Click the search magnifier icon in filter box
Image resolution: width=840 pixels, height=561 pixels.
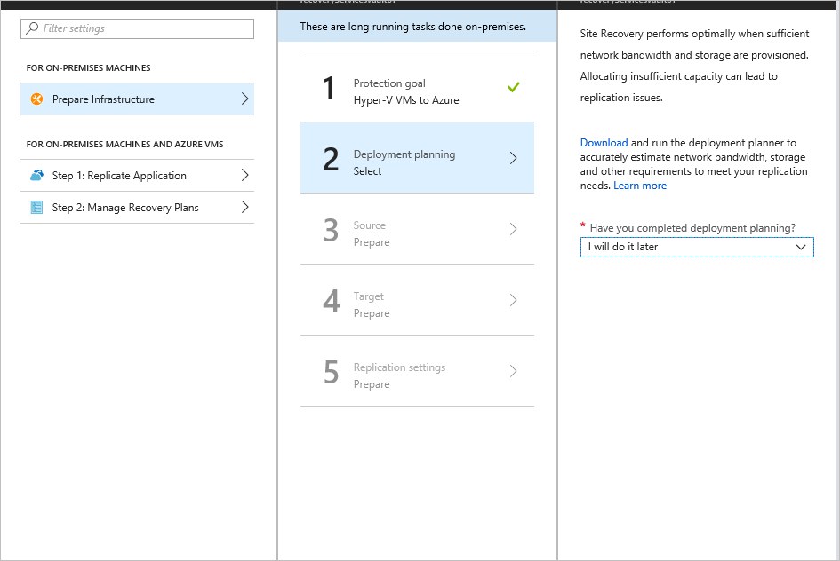33,28
